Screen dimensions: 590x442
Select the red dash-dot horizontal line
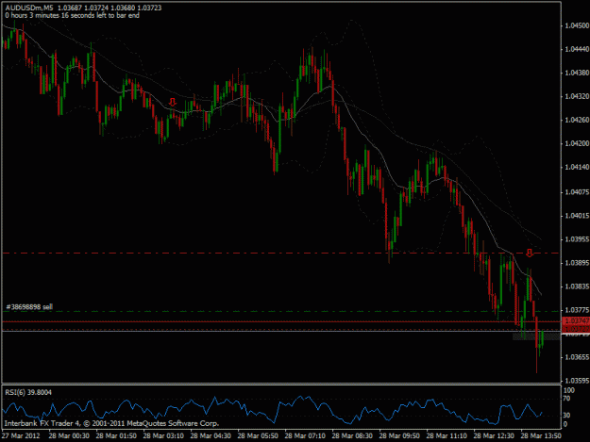[281, 254]
